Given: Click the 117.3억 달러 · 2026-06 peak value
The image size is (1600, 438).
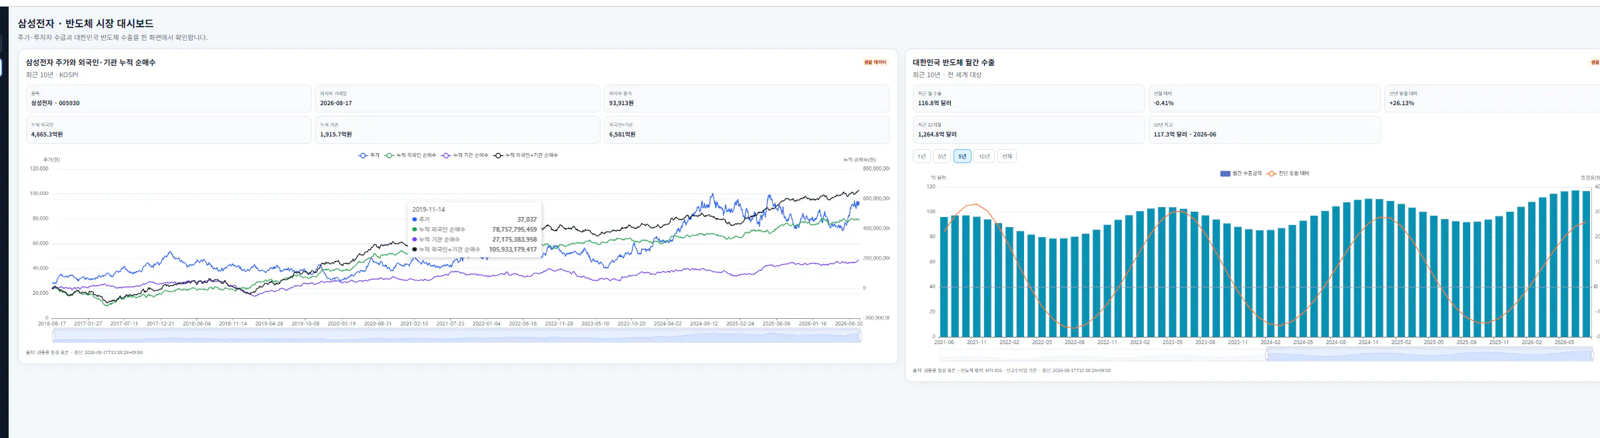Looking at the screenshot, I should (x=1185, y=134).
